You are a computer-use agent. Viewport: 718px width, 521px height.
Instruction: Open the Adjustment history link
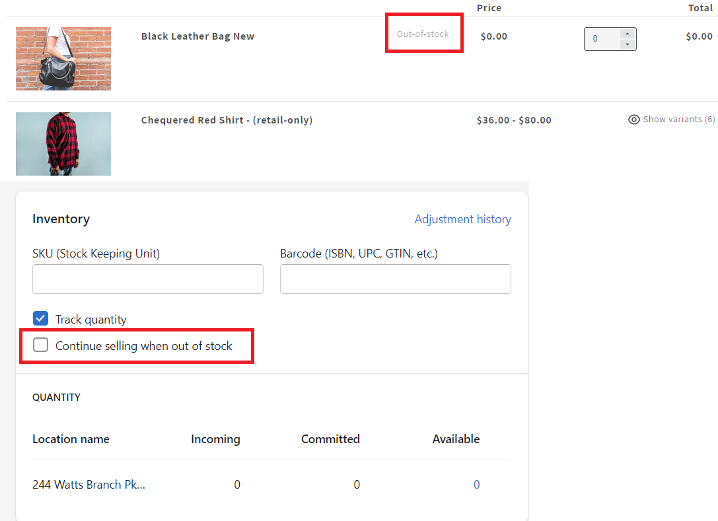click(x=462, y=219)
